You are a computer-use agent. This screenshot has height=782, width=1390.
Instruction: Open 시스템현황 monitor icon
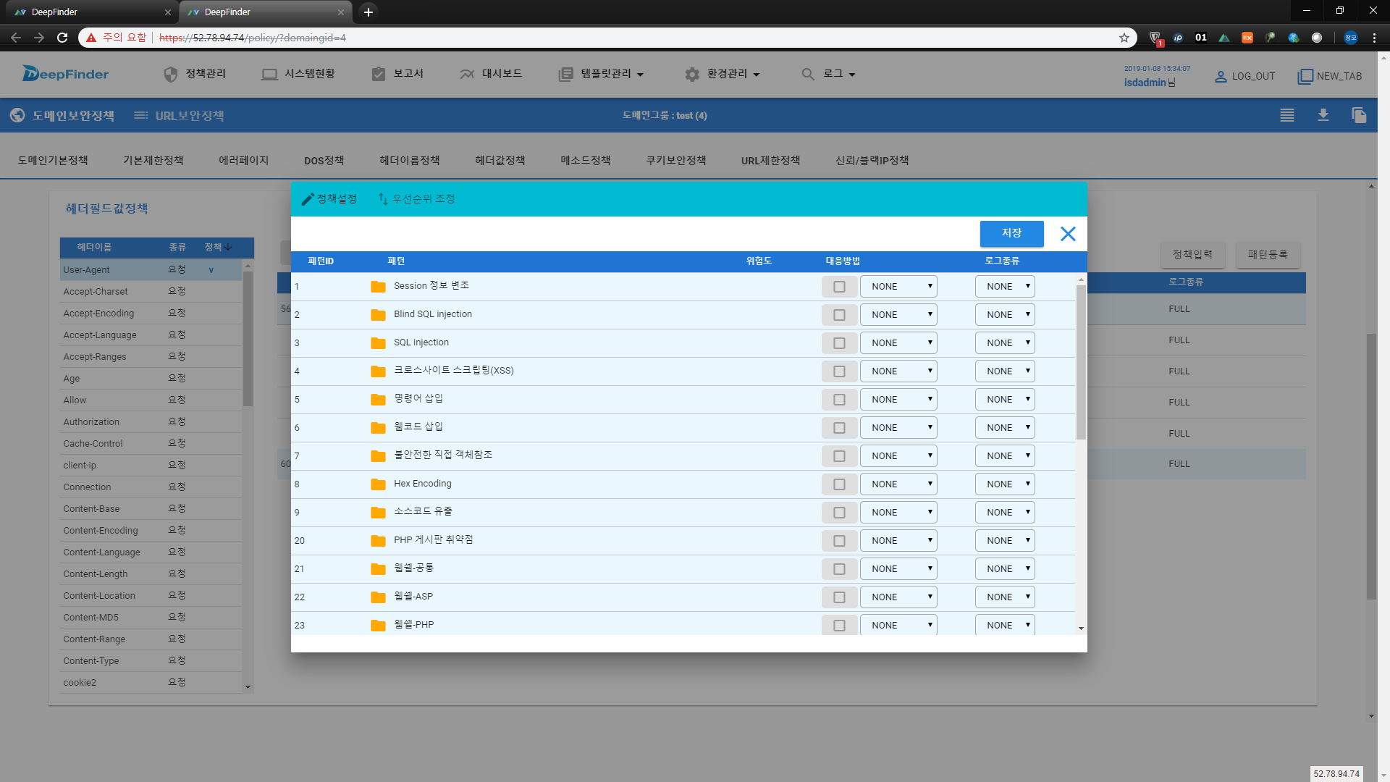[269, 75]
